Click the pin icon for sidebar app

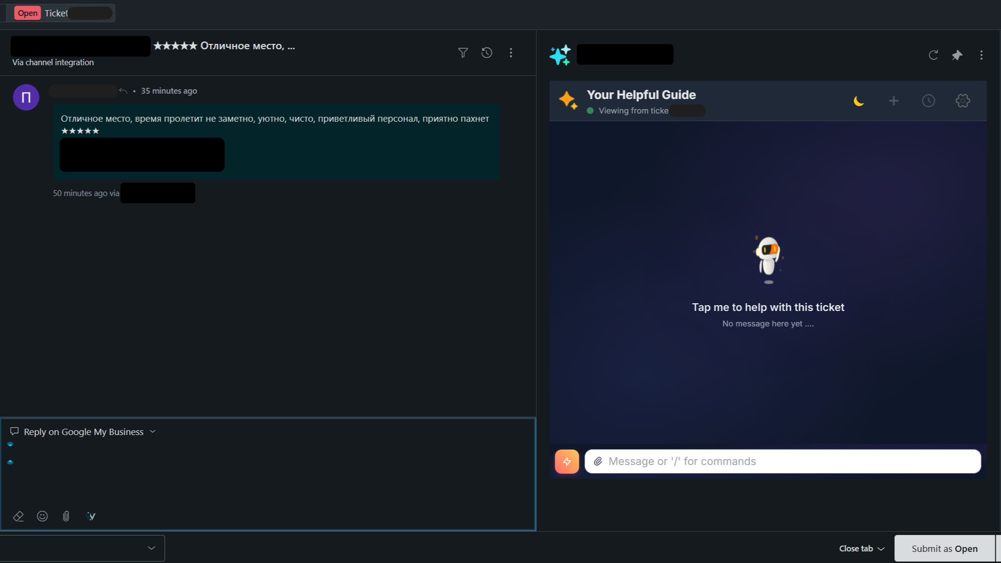point(957,55)
